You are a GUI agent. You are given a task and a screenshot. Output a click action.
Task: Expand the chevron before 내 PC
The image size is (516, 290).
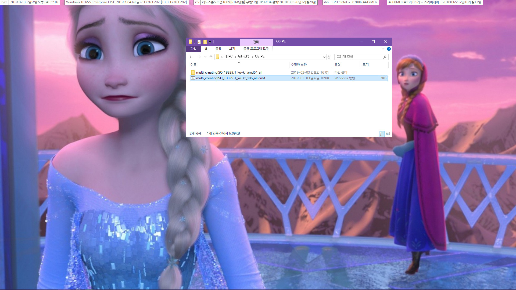click(222, 57)
